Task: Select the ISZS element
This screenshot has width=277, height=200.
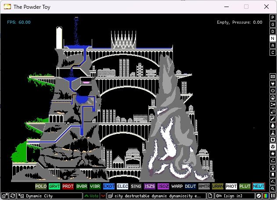Action: coord(150,186)
